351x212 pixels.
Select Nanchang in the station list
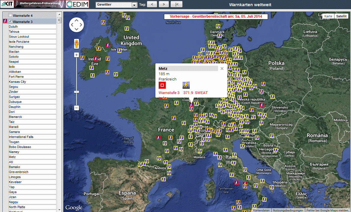32,47
